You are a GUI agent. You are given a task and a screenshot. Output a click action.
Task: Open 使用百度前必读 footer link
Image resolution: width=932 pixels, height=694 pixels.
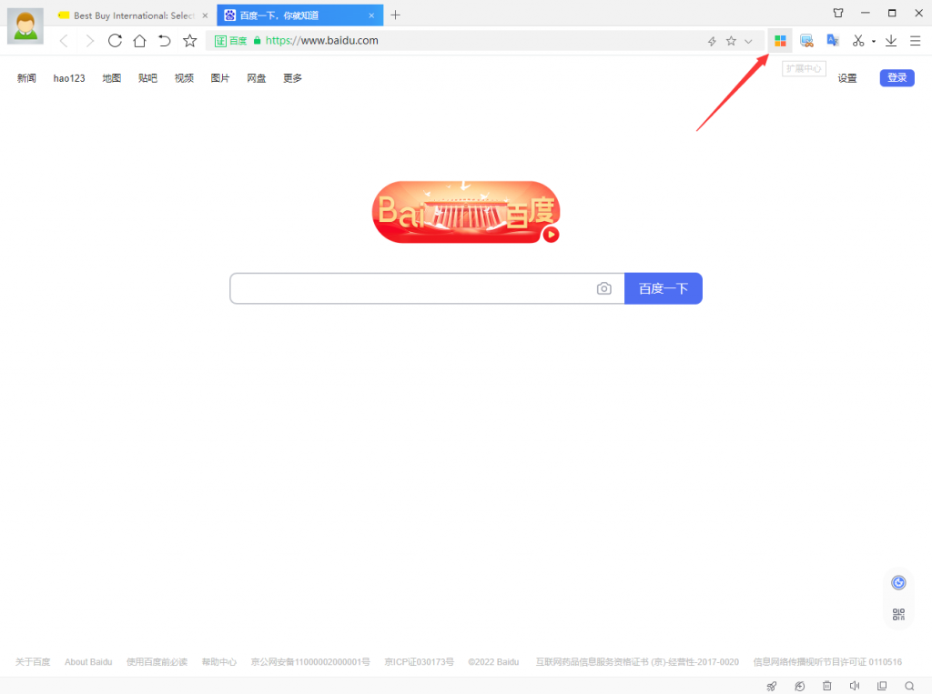[157, 662]
